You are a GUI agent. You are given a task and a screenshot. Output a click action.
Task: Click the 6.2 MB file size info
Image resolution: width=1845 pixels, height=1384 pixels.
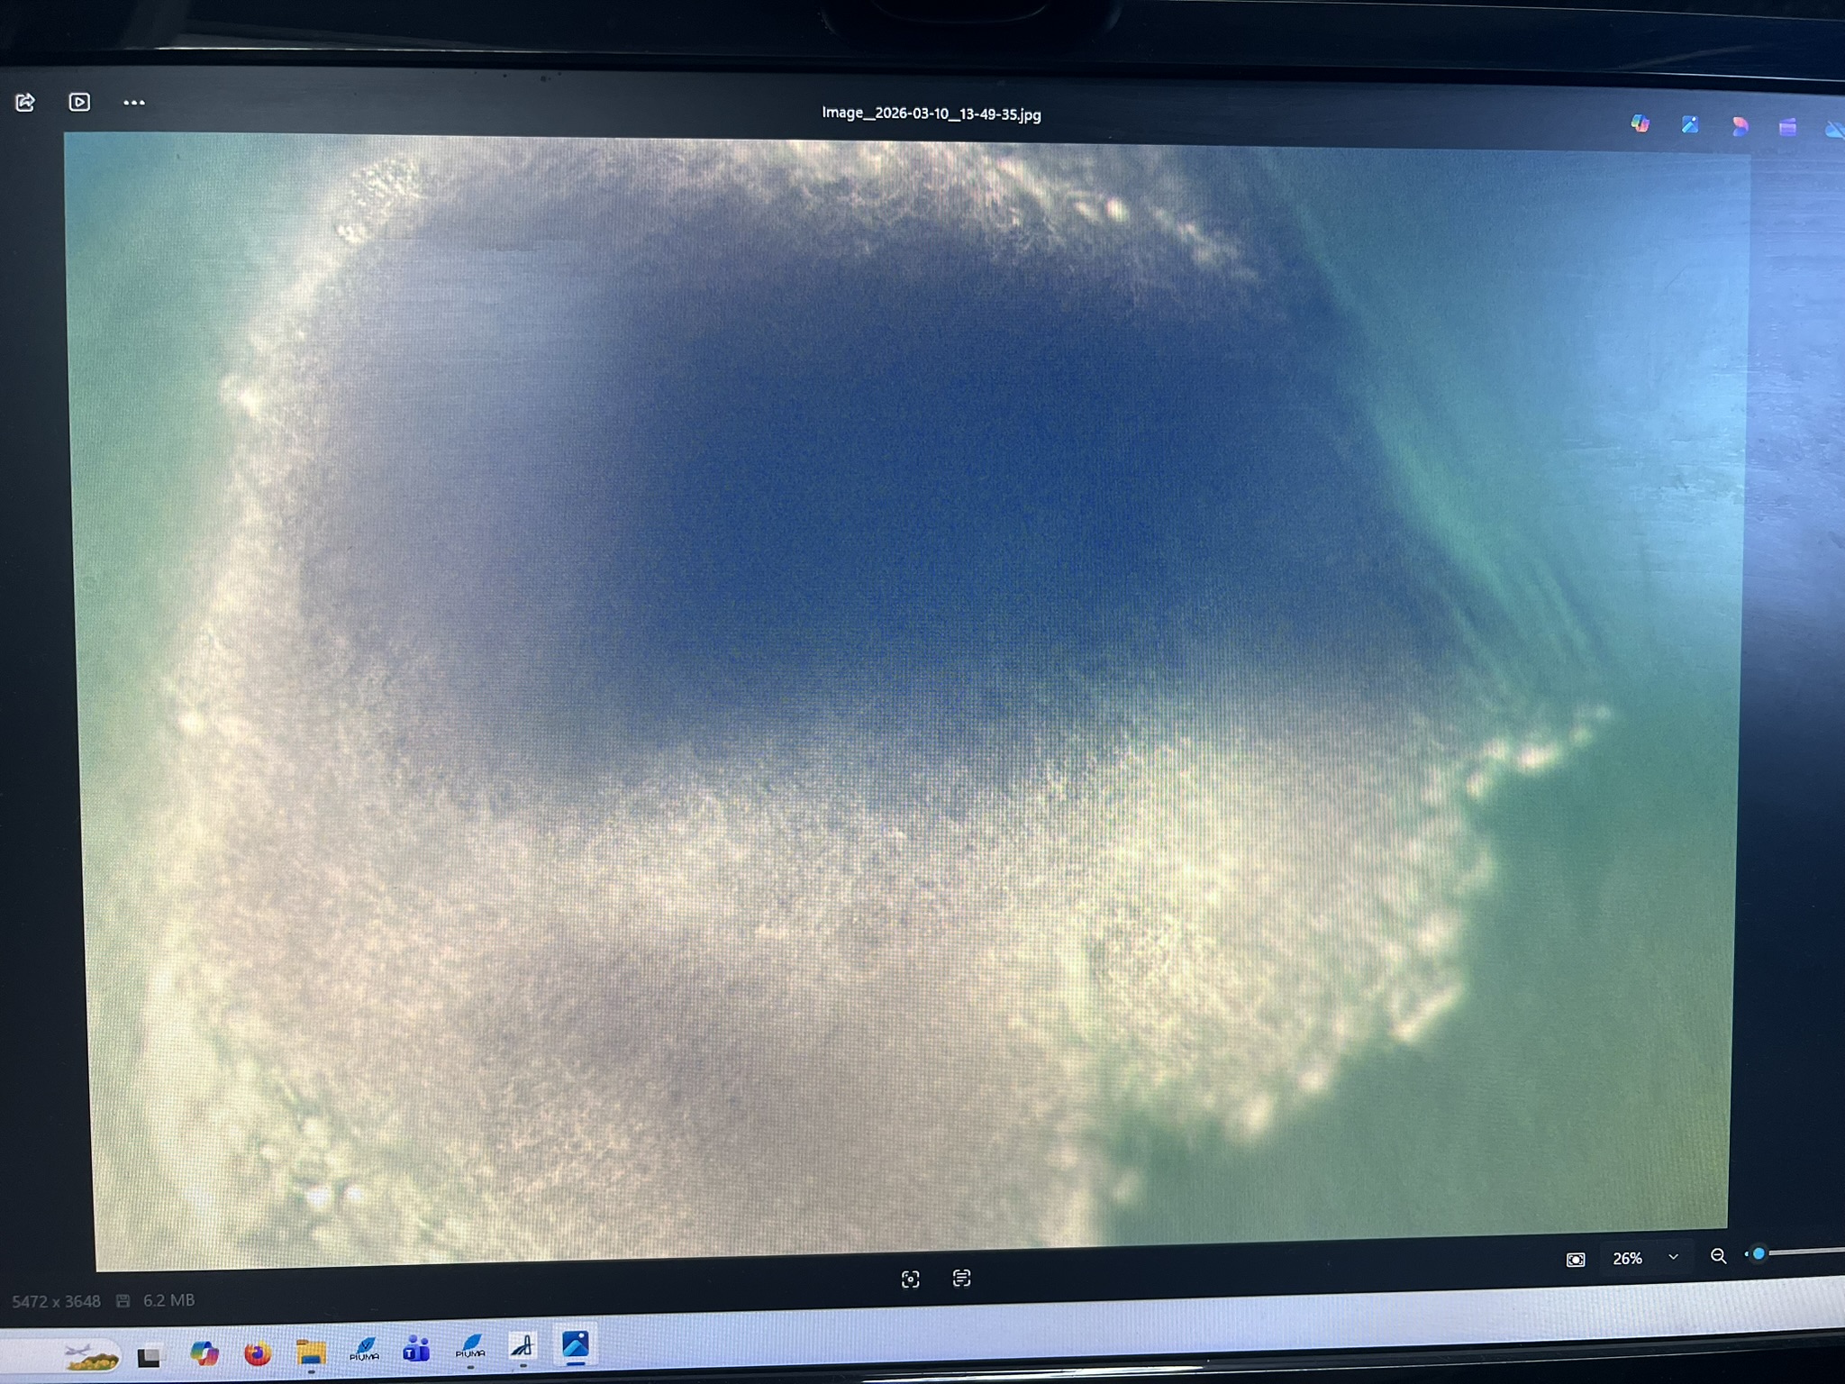click(168, 1300)
